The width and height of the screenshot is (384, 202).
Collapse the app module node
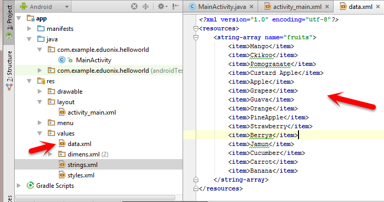pos(19,18)
